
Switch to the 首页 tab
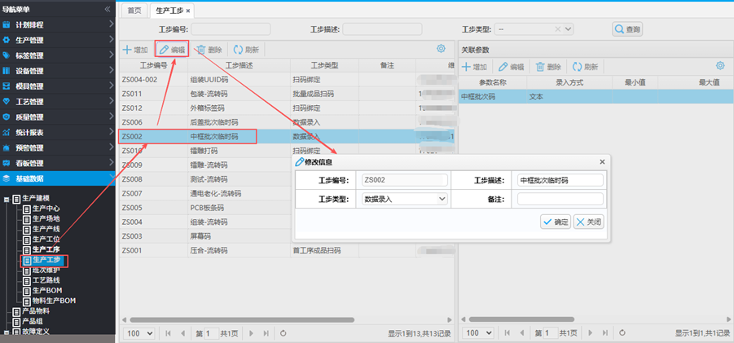click(x=134, y=11)
